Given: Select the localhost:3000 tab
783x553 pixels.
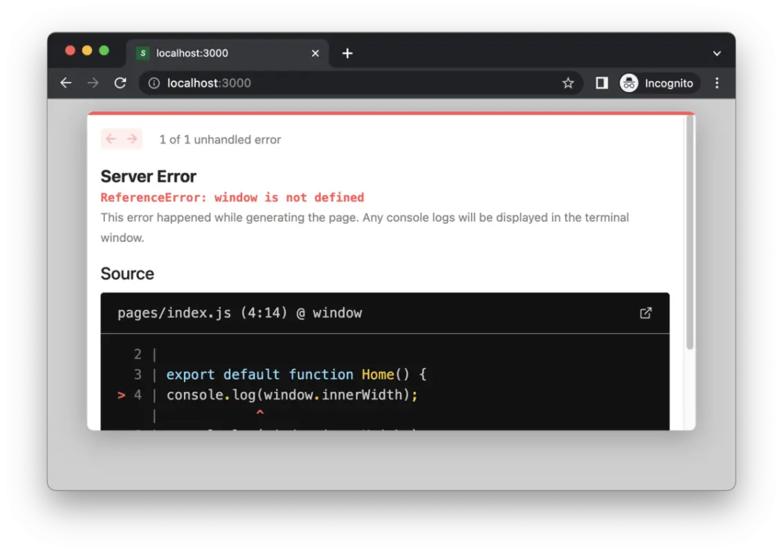Looking at the screenshot, I should [227, 53].
